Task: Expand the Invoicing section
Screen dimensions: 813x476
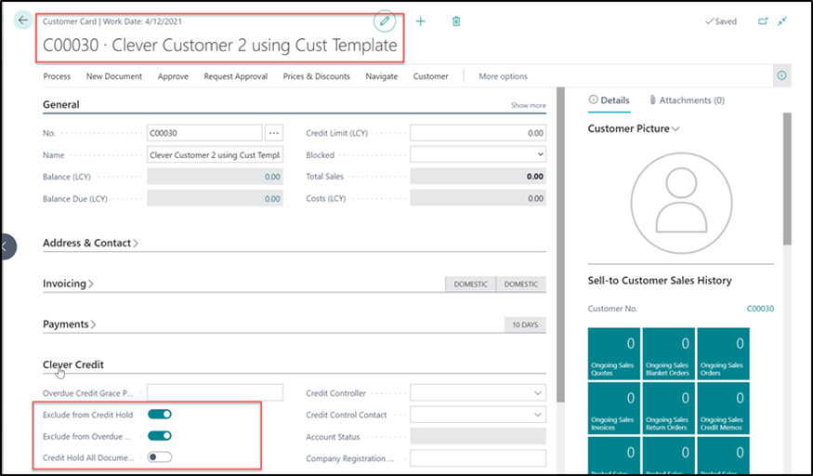Action: (68, 284)
